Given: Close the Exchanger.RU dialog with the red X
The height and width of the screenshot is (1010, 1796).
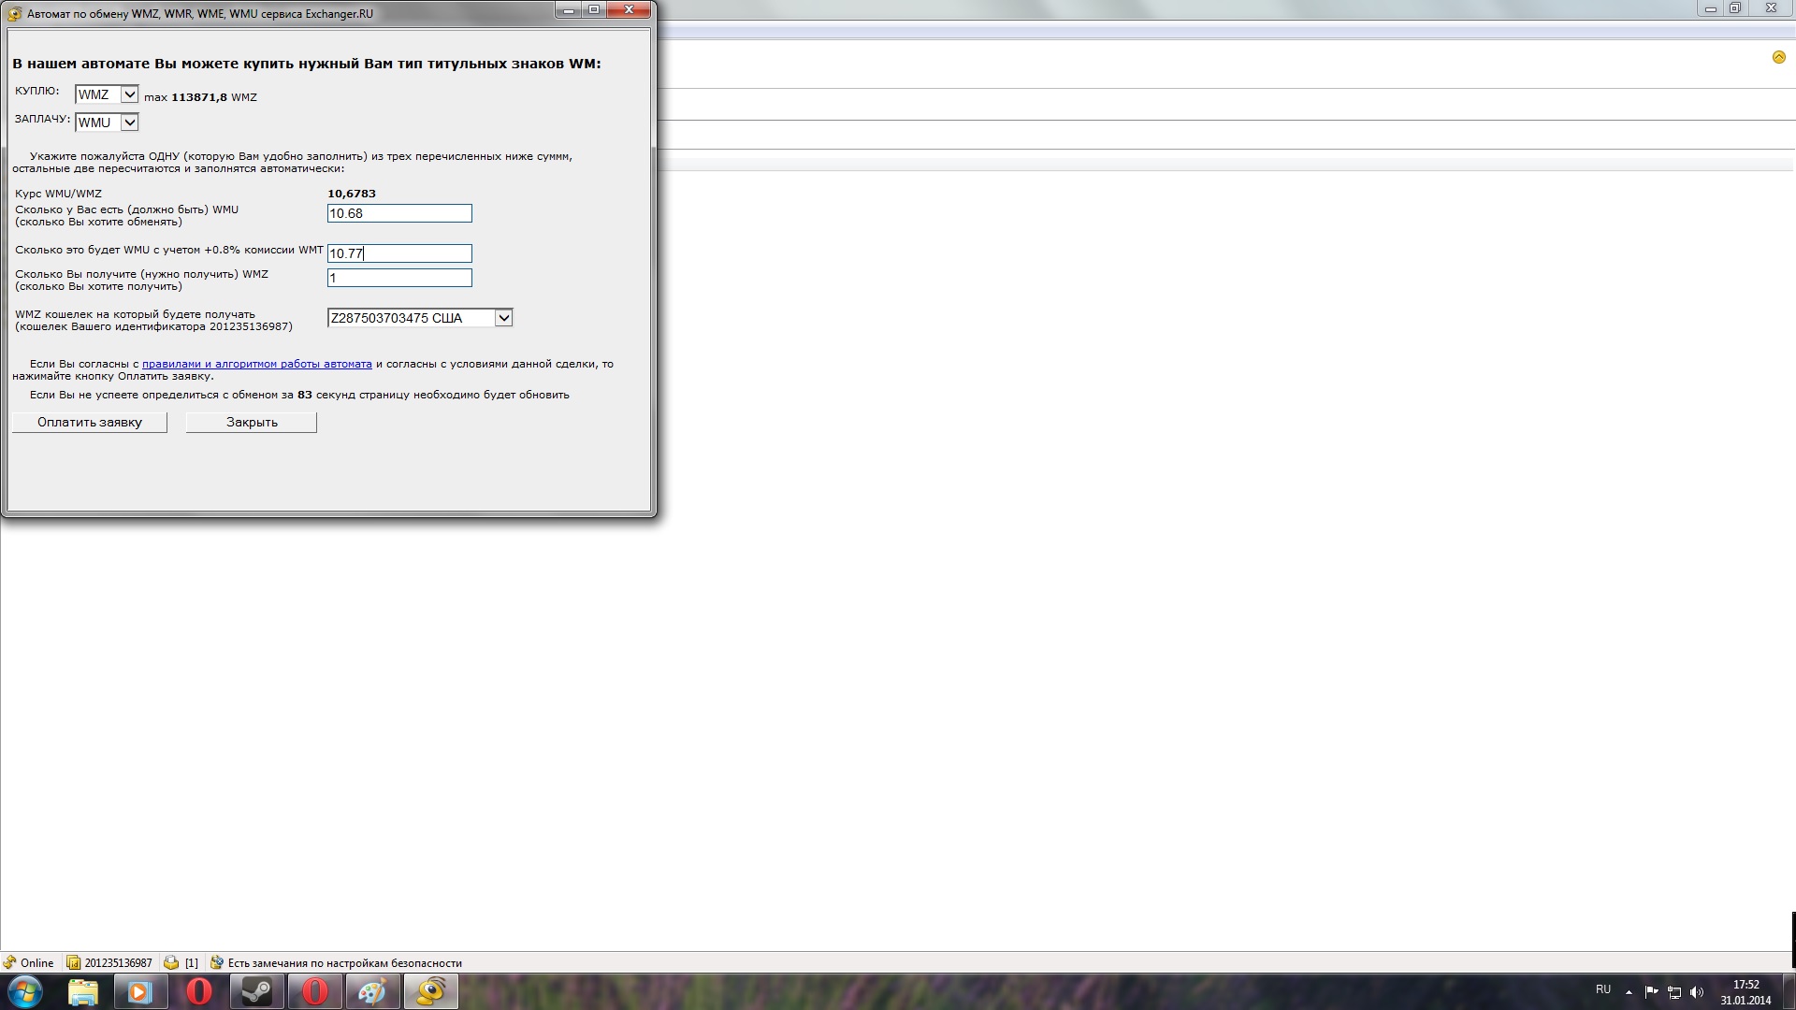Looking at the screenshot, I should coord(629,9).
